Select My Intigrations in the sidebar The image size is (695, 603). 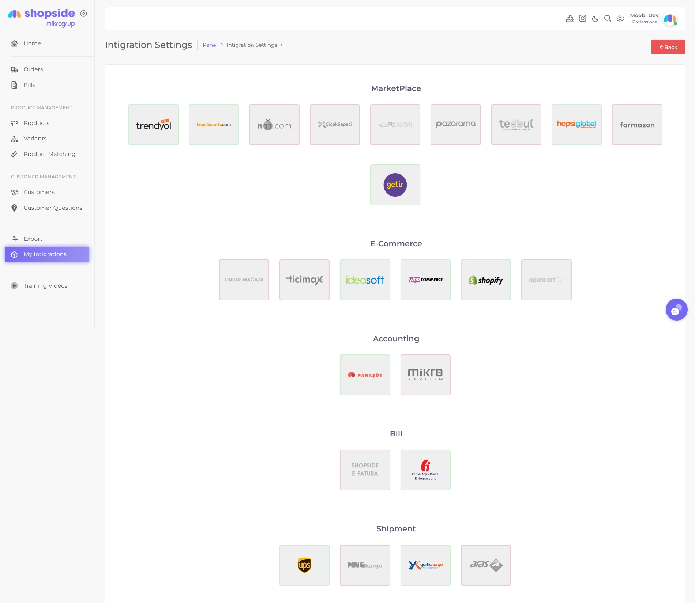[47, 254]
